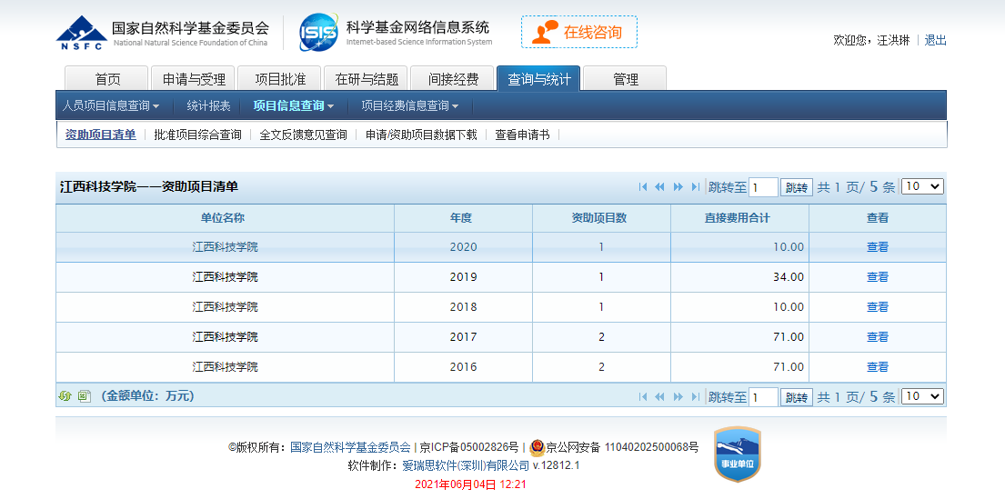
Task: Go to first page using top pager icon
Action: pos(643,187)
